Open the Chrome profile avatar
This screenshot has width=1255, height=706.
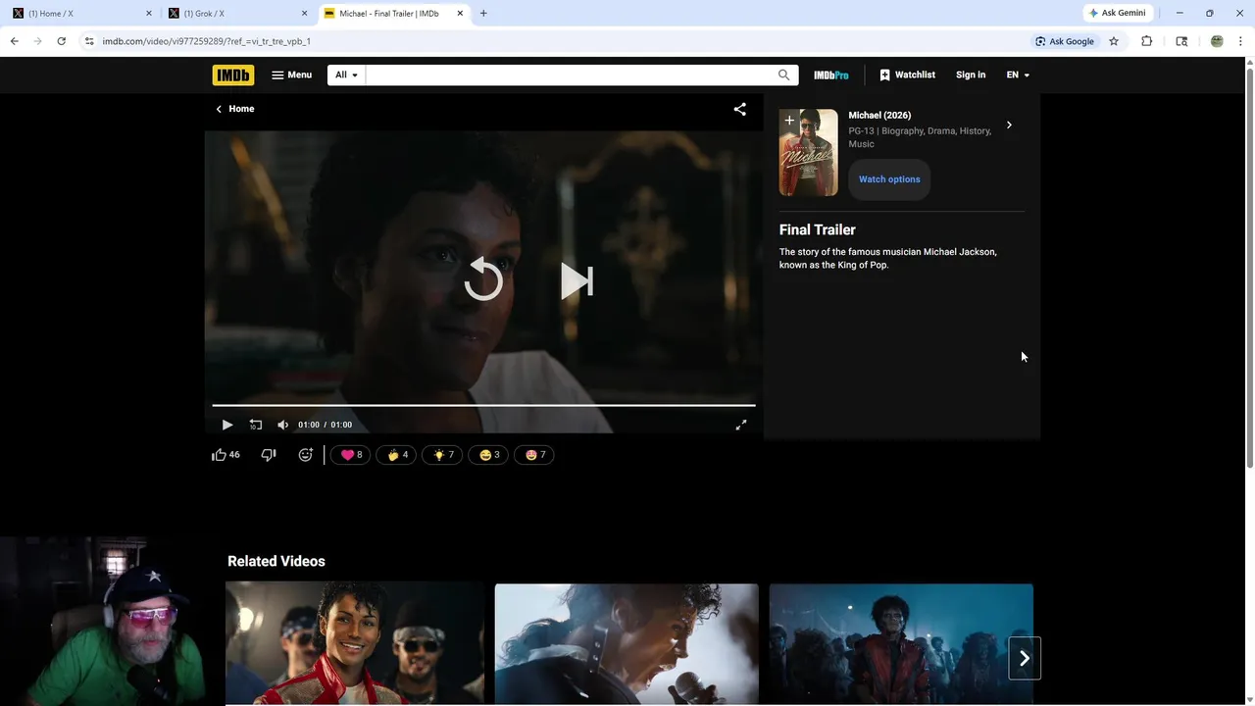pos(1217,41)
